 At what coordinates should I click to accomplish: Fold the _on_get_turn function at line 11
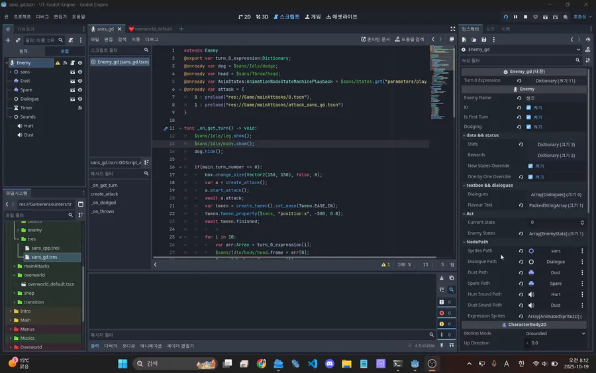click(180, 129)
